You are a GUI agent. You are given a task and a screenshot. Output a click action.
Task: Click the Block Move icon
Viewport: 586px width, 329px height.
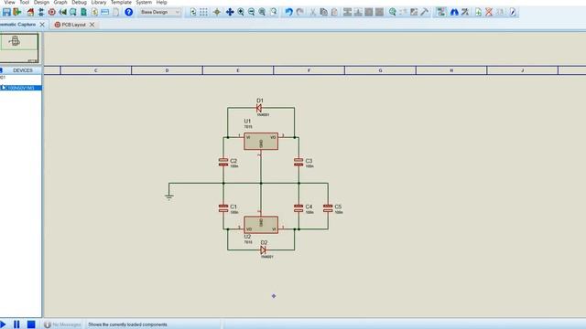tap(358, 12)
